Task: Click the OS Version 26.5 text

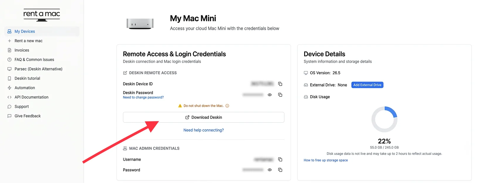Action: (x=325, y=73)
